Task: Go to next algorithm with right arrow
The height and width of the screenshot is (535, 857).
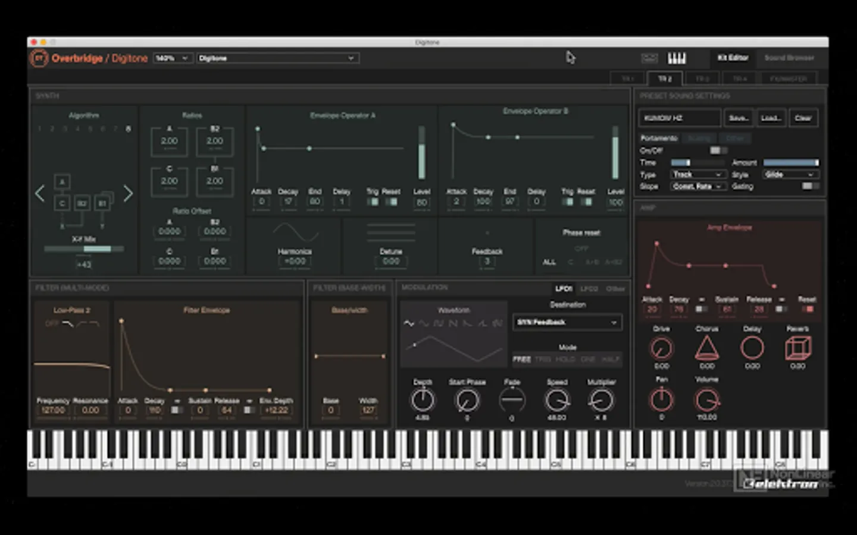Action: [x=128, y=193]
